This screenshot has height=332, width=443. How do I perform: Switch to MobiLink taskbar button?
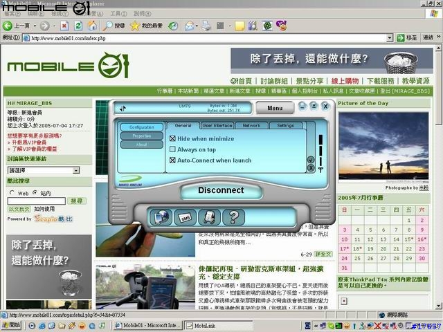click(x=219, y=326)
